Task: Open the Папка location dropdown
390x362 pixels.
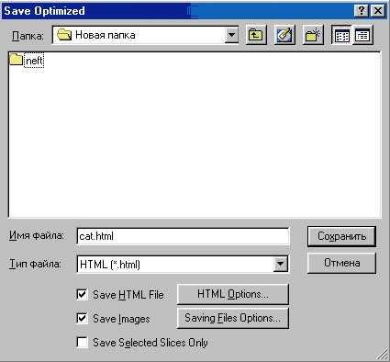Action: [231, 35]
